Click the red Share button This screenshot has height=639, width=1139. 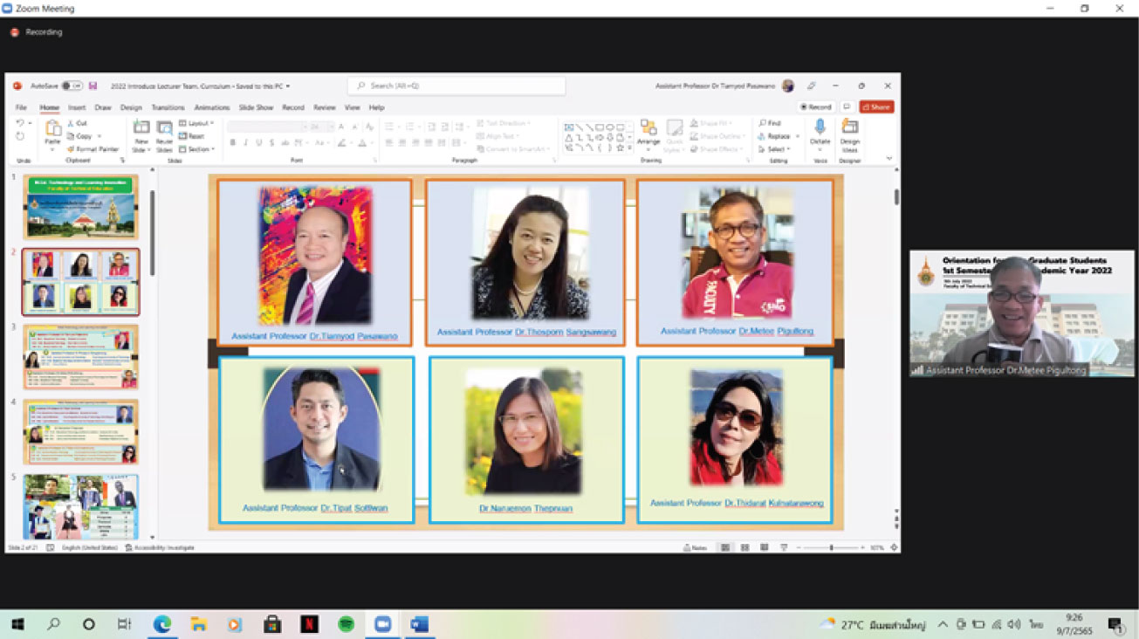click(876, 107)
